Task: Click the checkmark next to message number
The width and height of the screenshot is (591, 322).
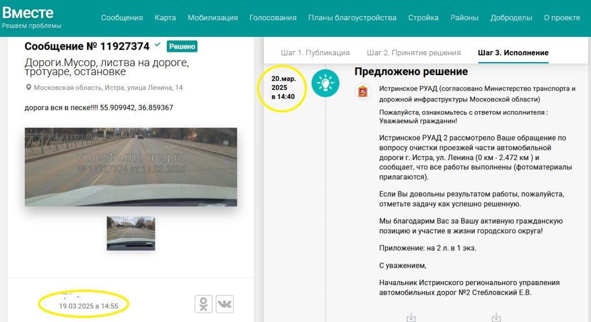Action: pos(158,45)
